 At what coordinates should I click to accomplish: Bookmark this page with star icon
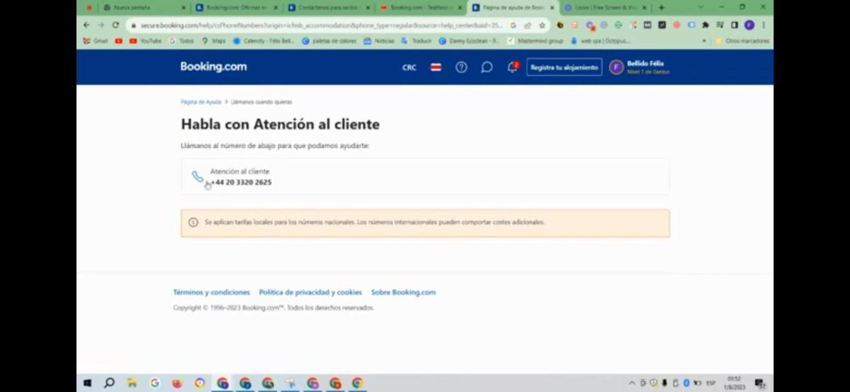pyautogui.click(x=542, y=25)
